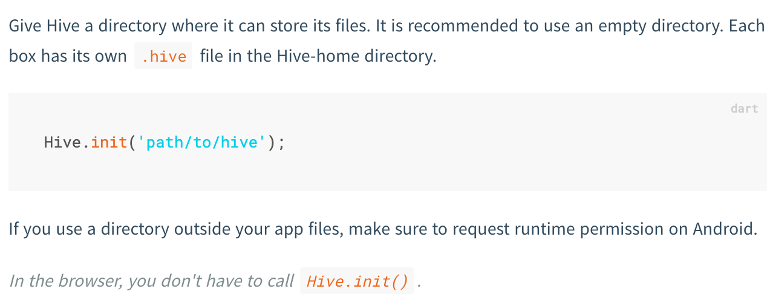Screen dimensions: 767x306
Task: Click the inline '.hive' code snippet
Action: (x=163, y=56)
